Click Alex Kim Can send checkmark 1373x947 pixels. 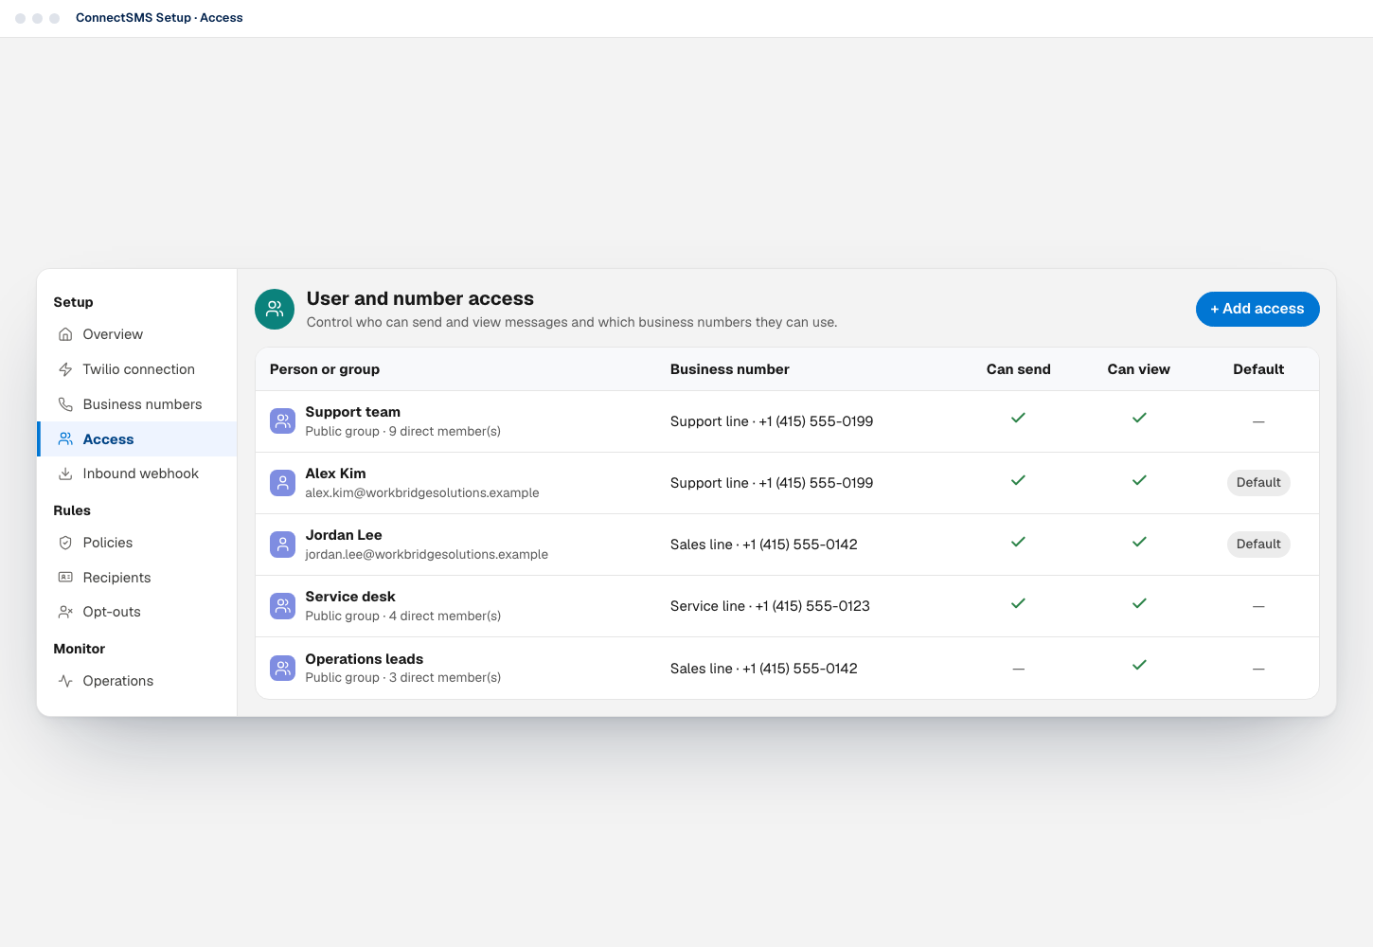1019,480
